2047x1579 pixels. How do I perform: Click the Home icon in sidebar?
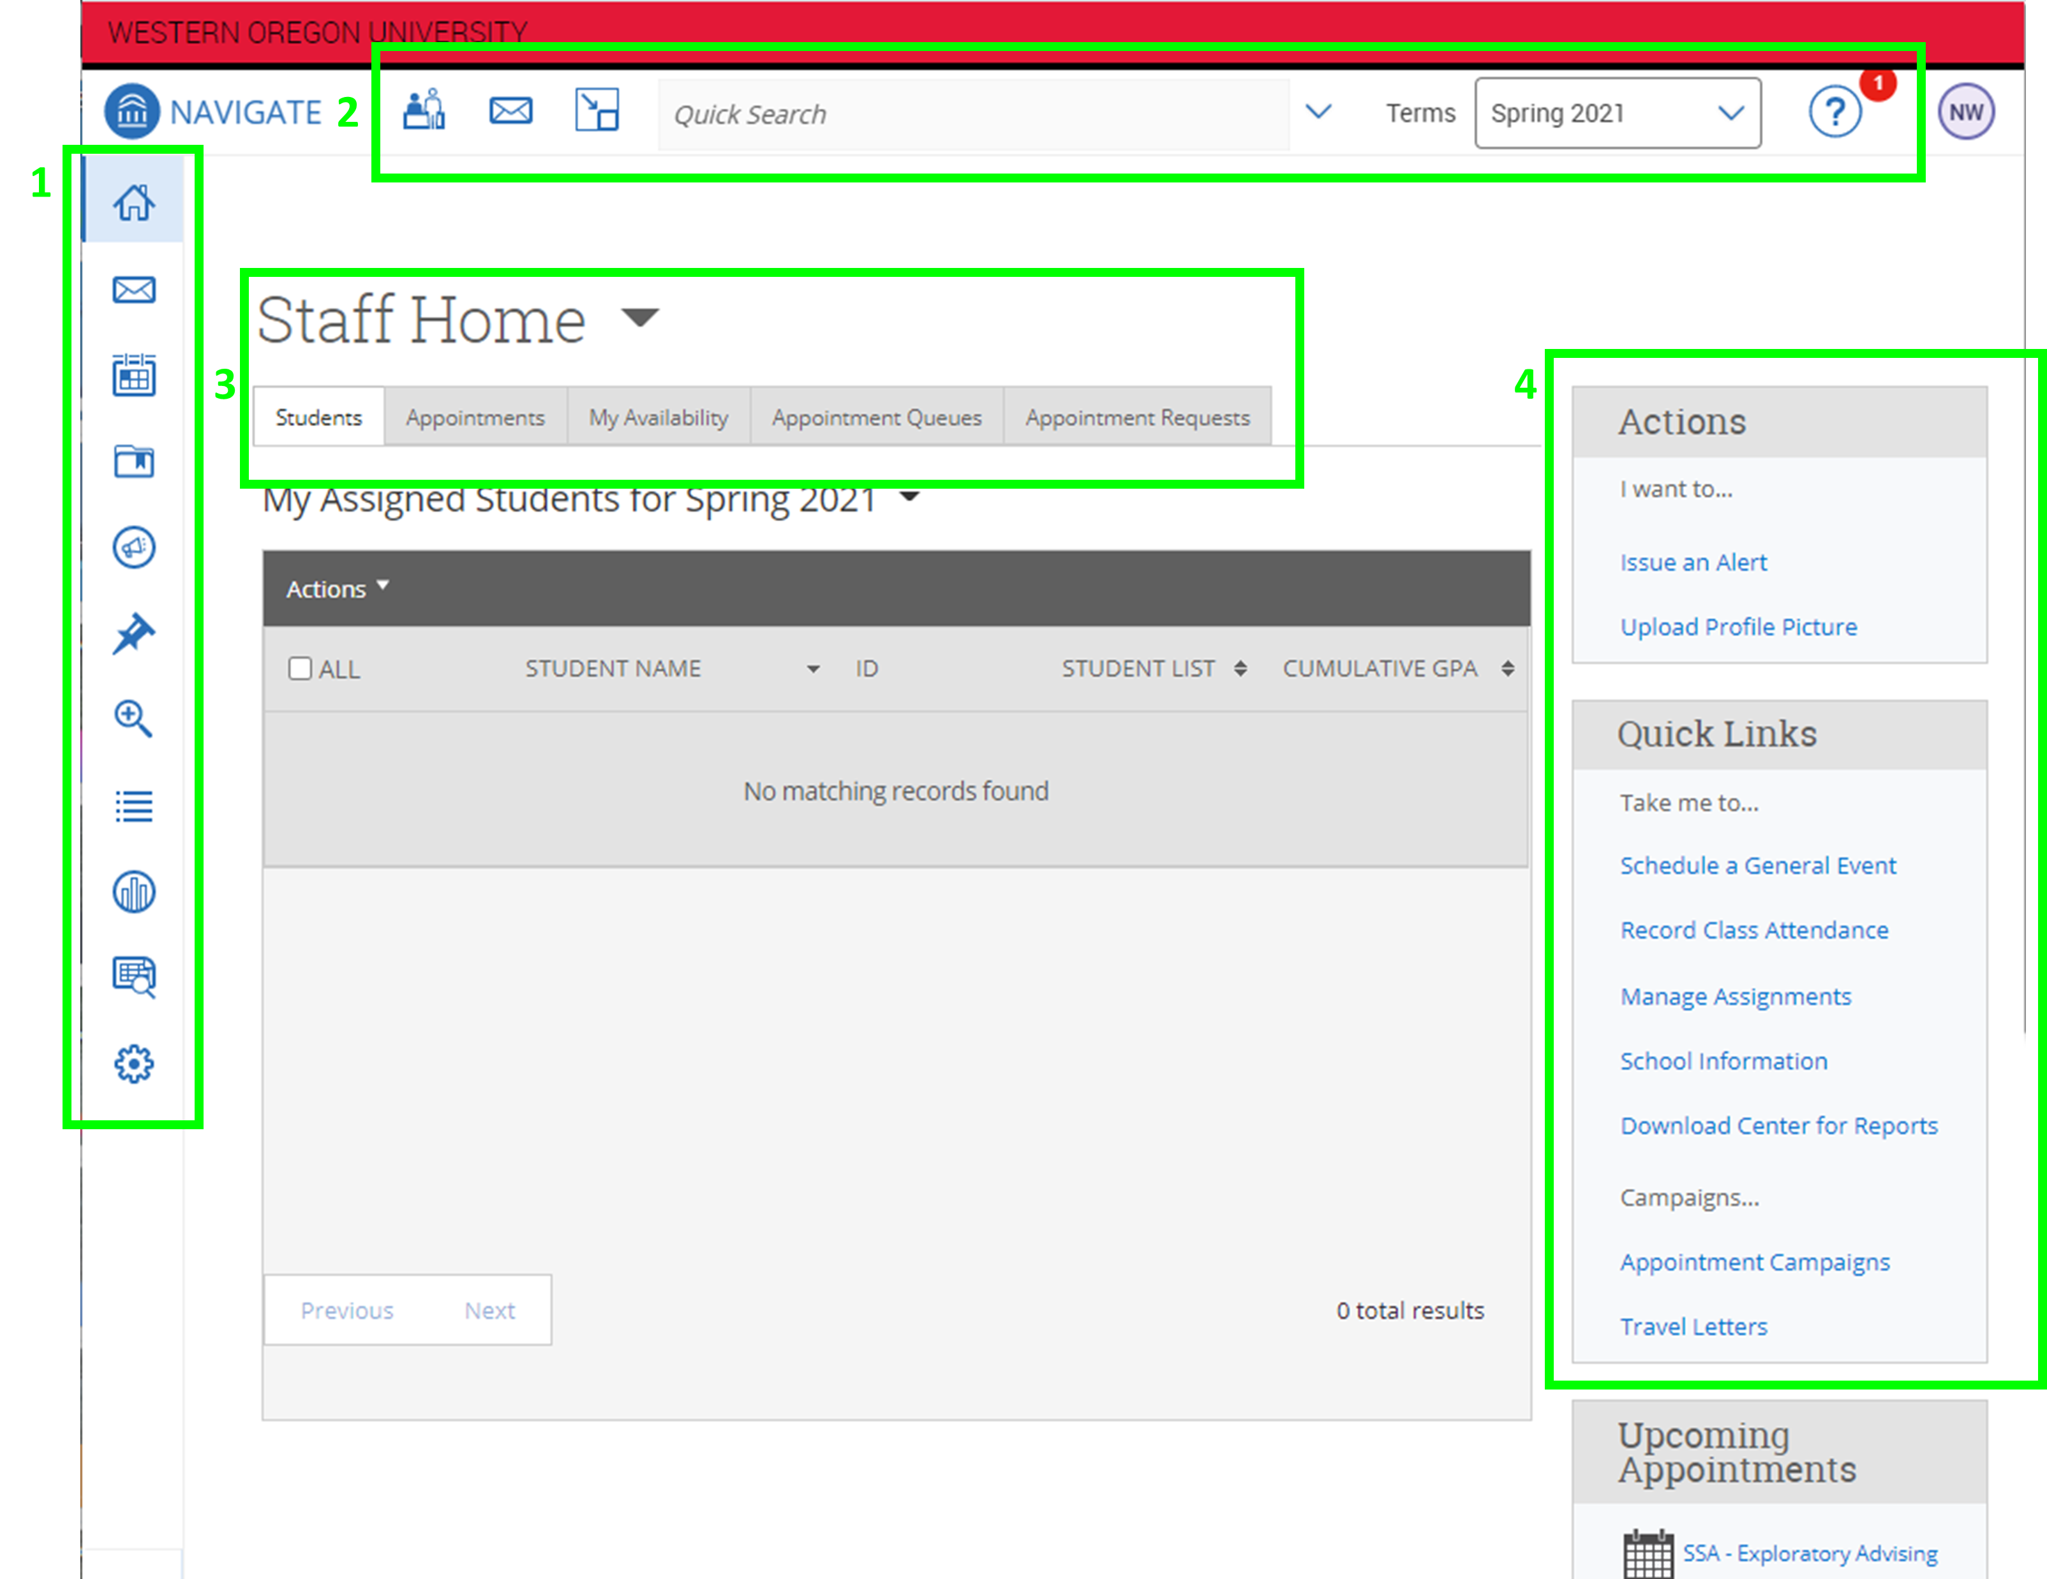[x=134, y=202]
